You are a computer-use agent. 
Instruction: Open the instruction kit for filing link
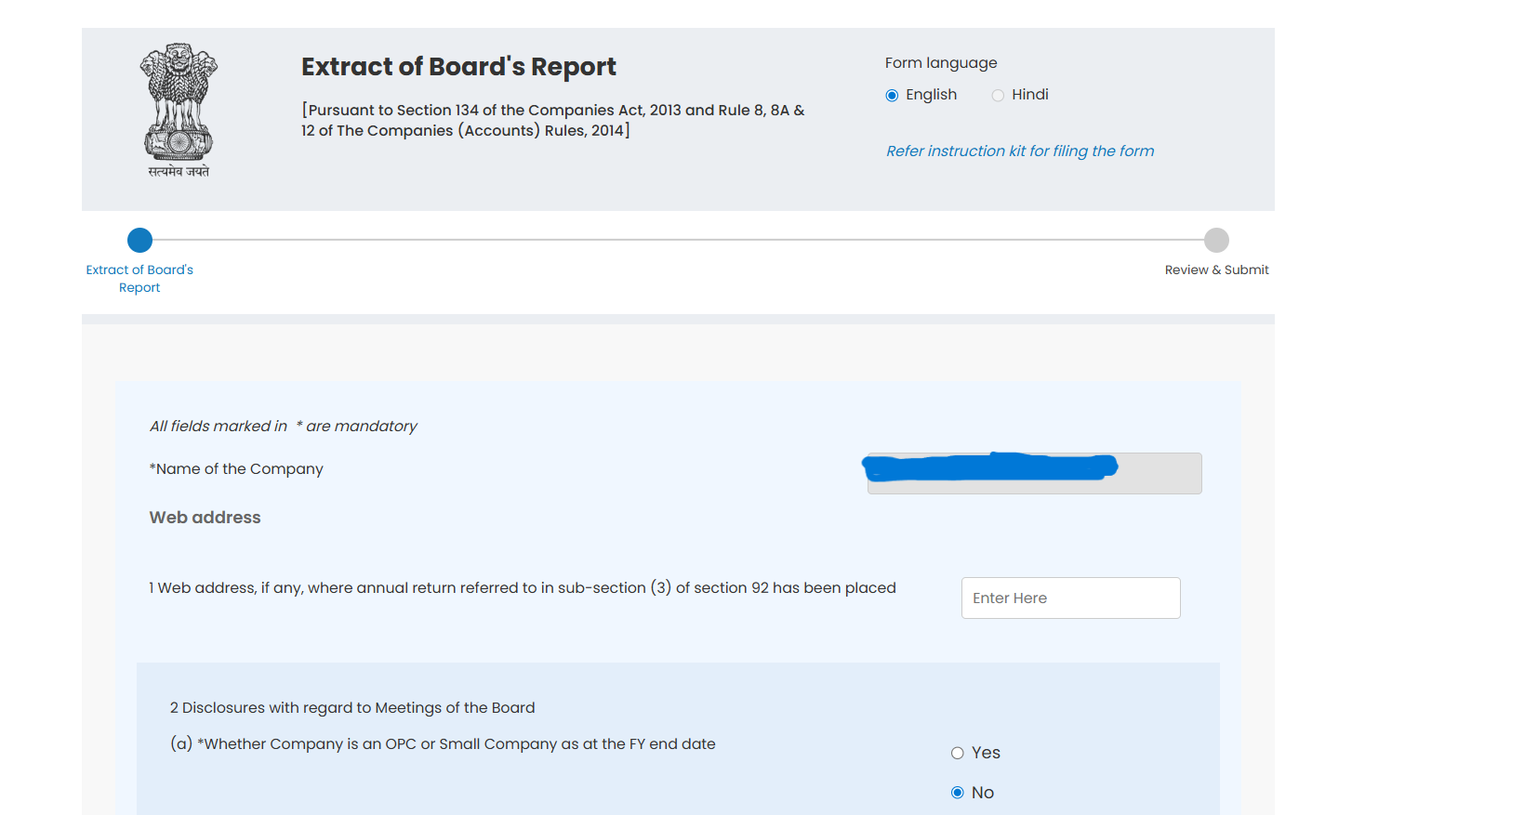[x=1020, y=151]
